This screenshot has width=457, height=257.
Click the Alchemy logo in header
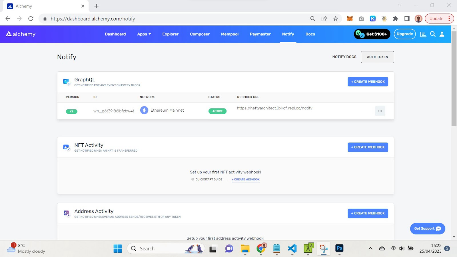[x=21, y=34]
